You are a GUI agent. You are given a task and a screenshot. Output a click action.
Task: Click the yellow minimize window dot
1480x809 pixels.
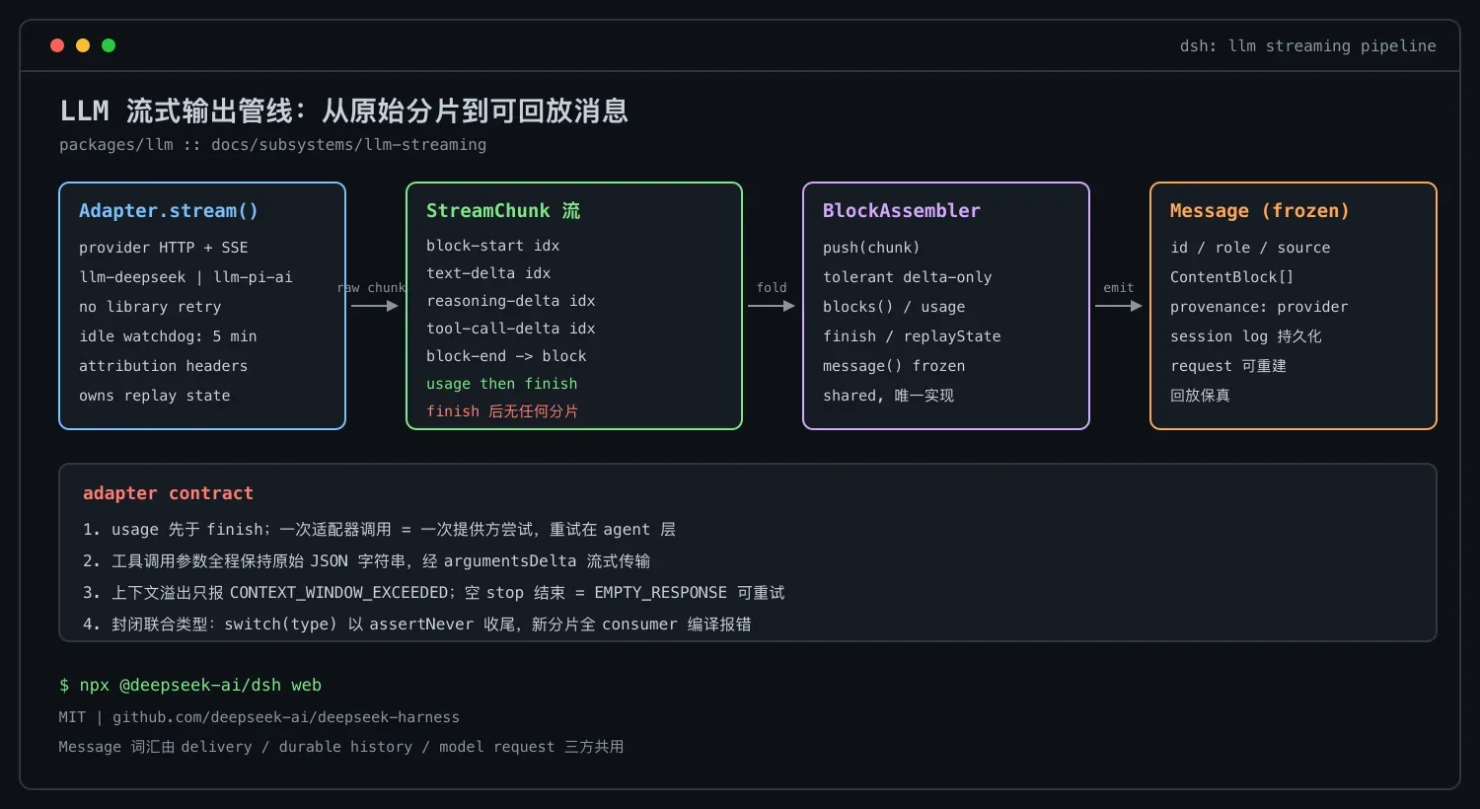[83, 45]
